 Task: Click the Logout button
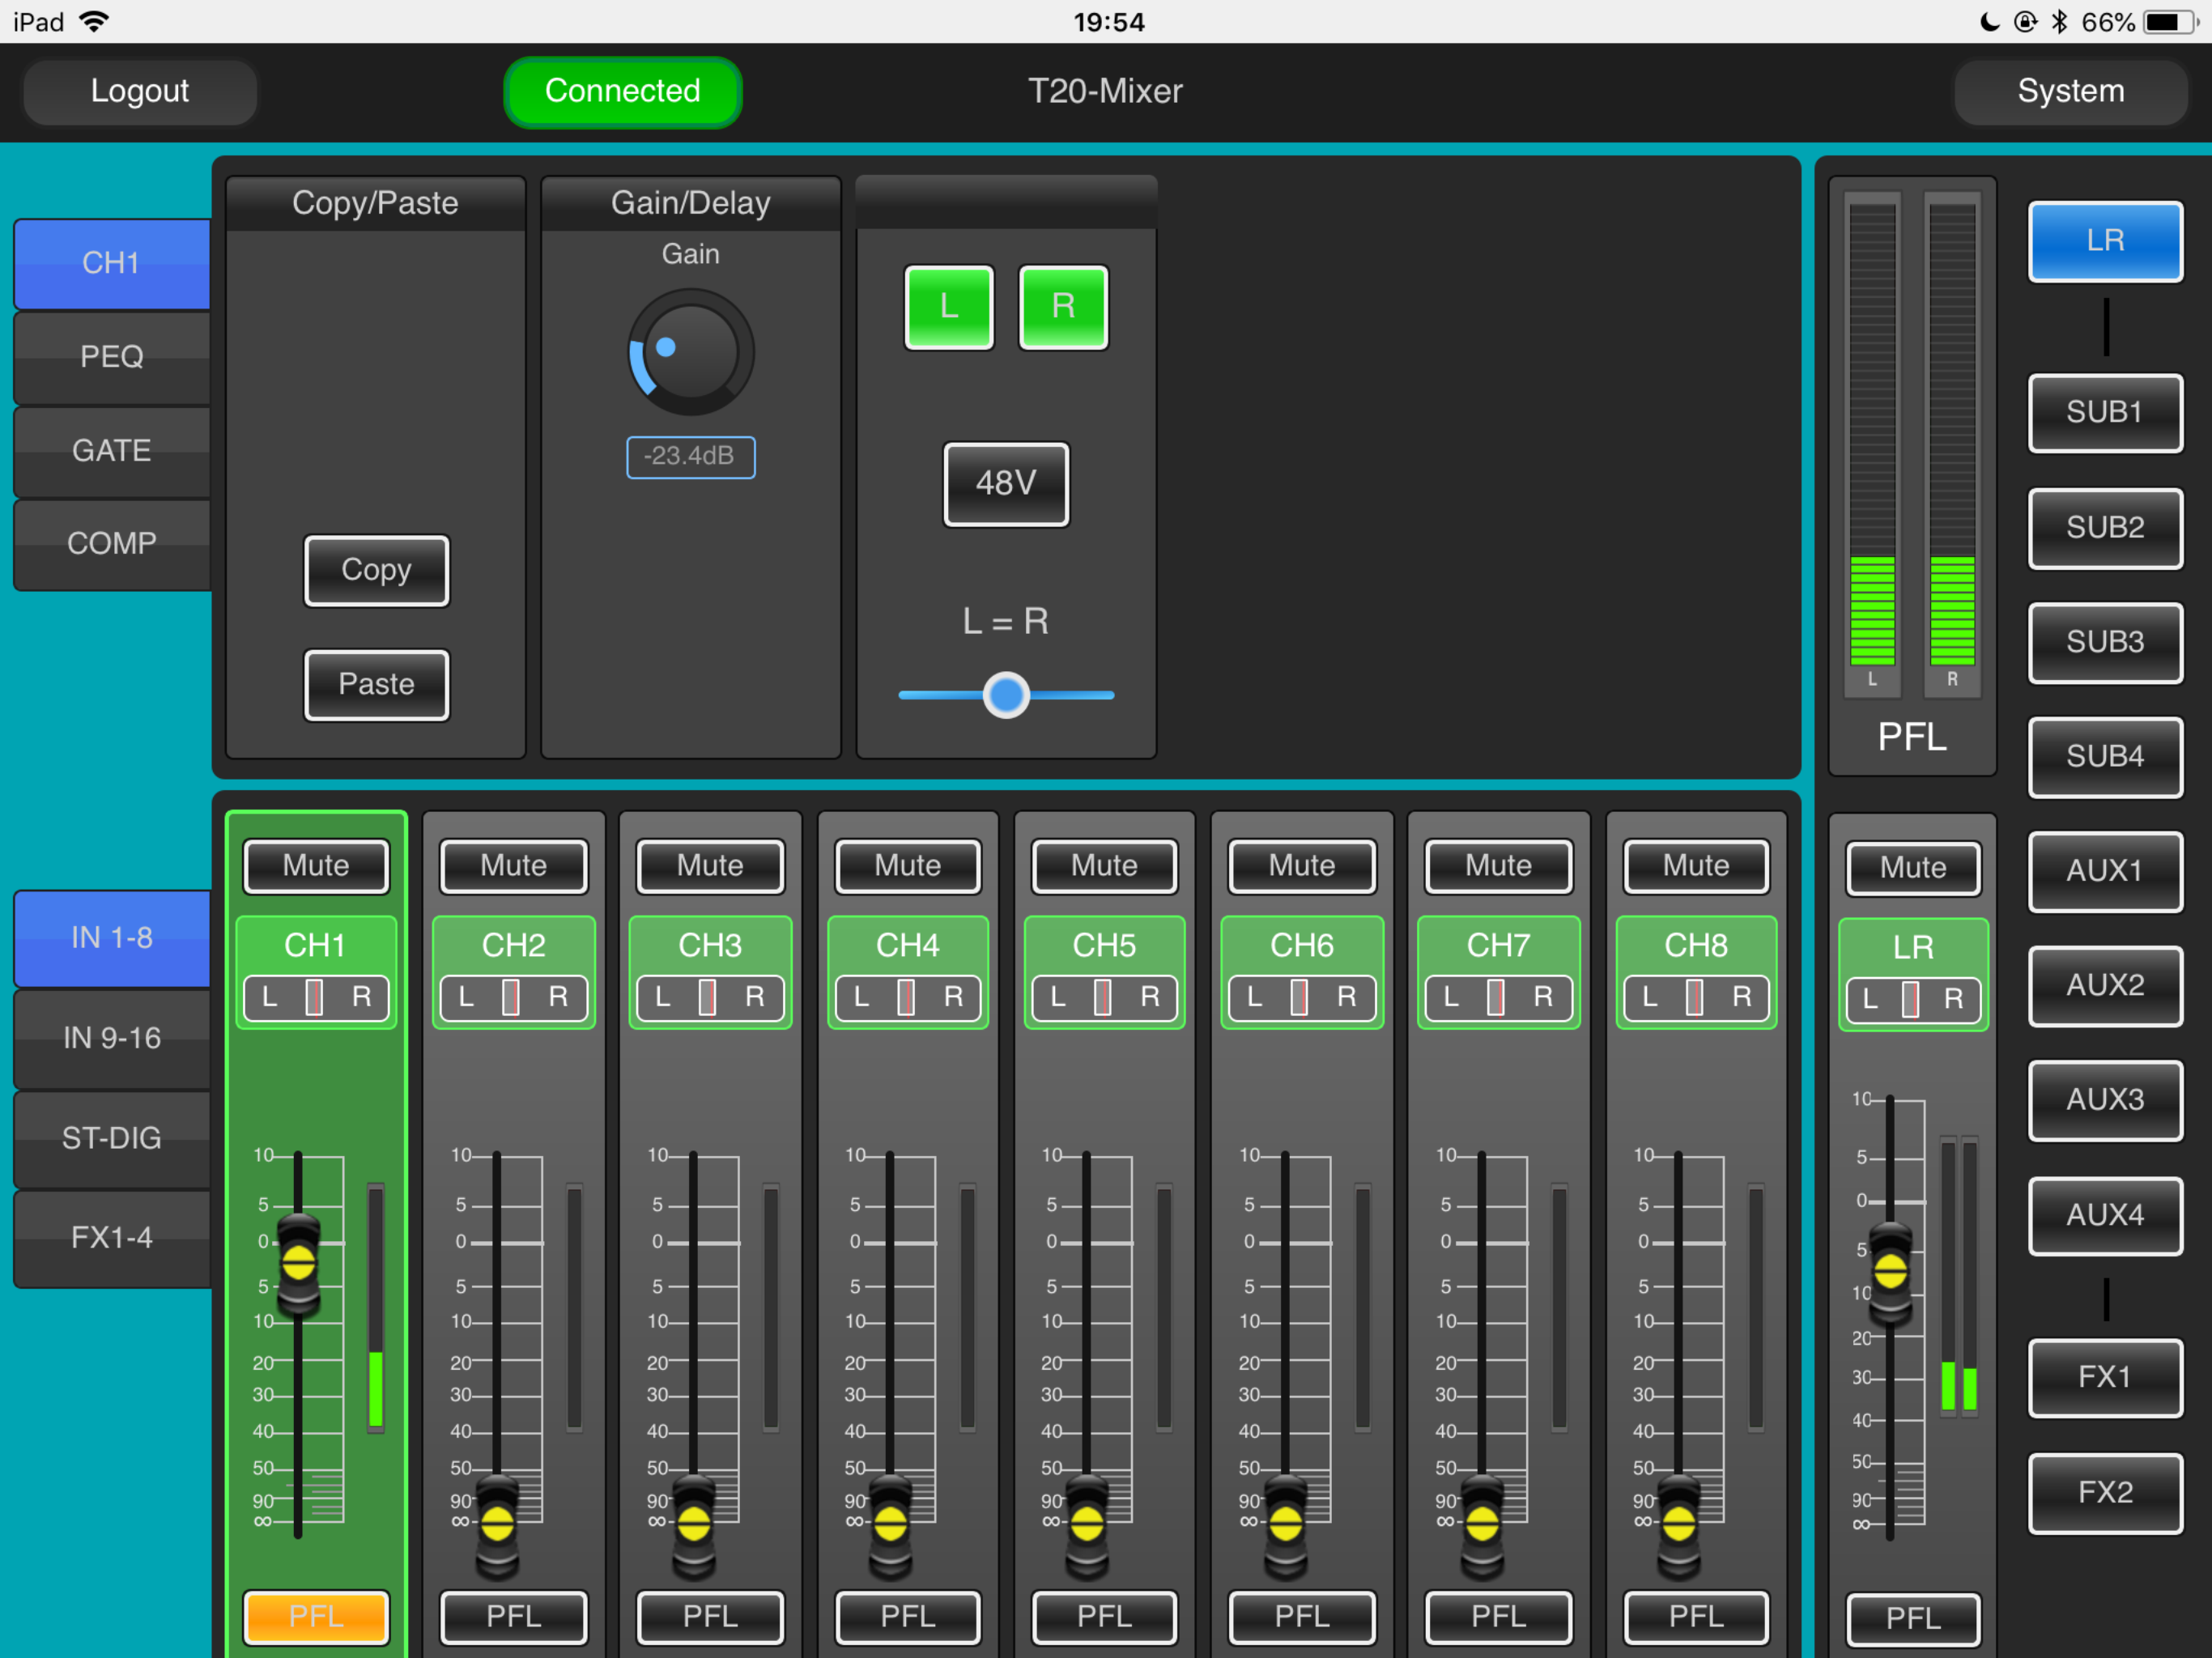[x=140, y=91]
